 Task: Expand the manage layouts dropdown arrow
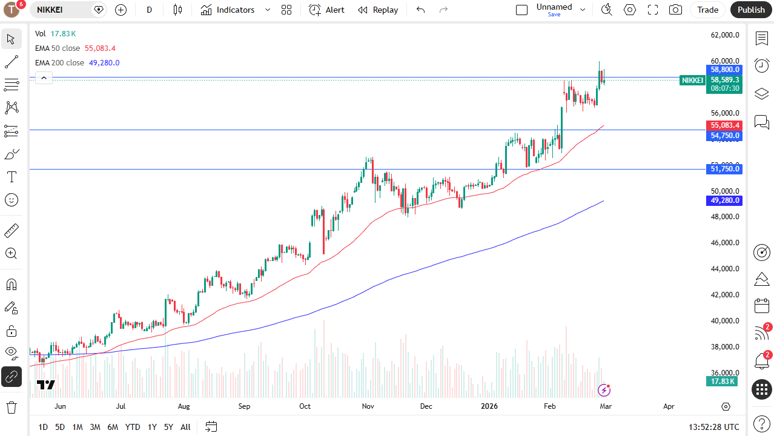pyautogui.click(x=583, y=10)
